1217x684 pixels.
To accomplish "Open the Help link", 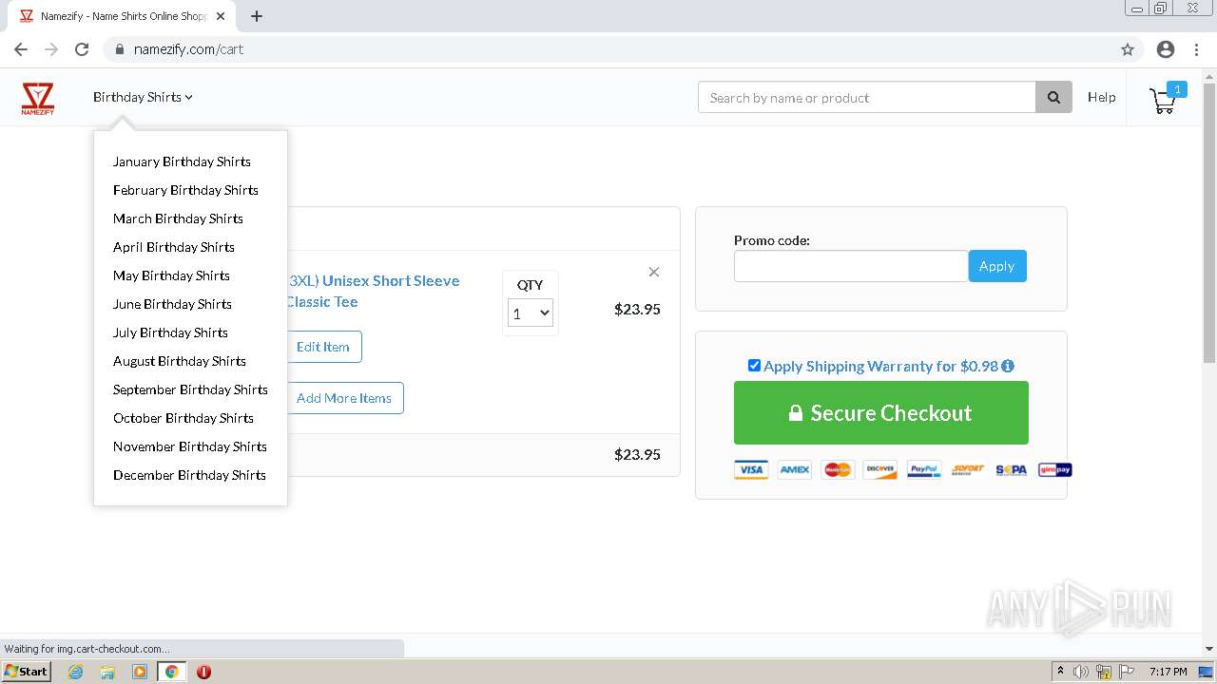I will (1101, 97).
